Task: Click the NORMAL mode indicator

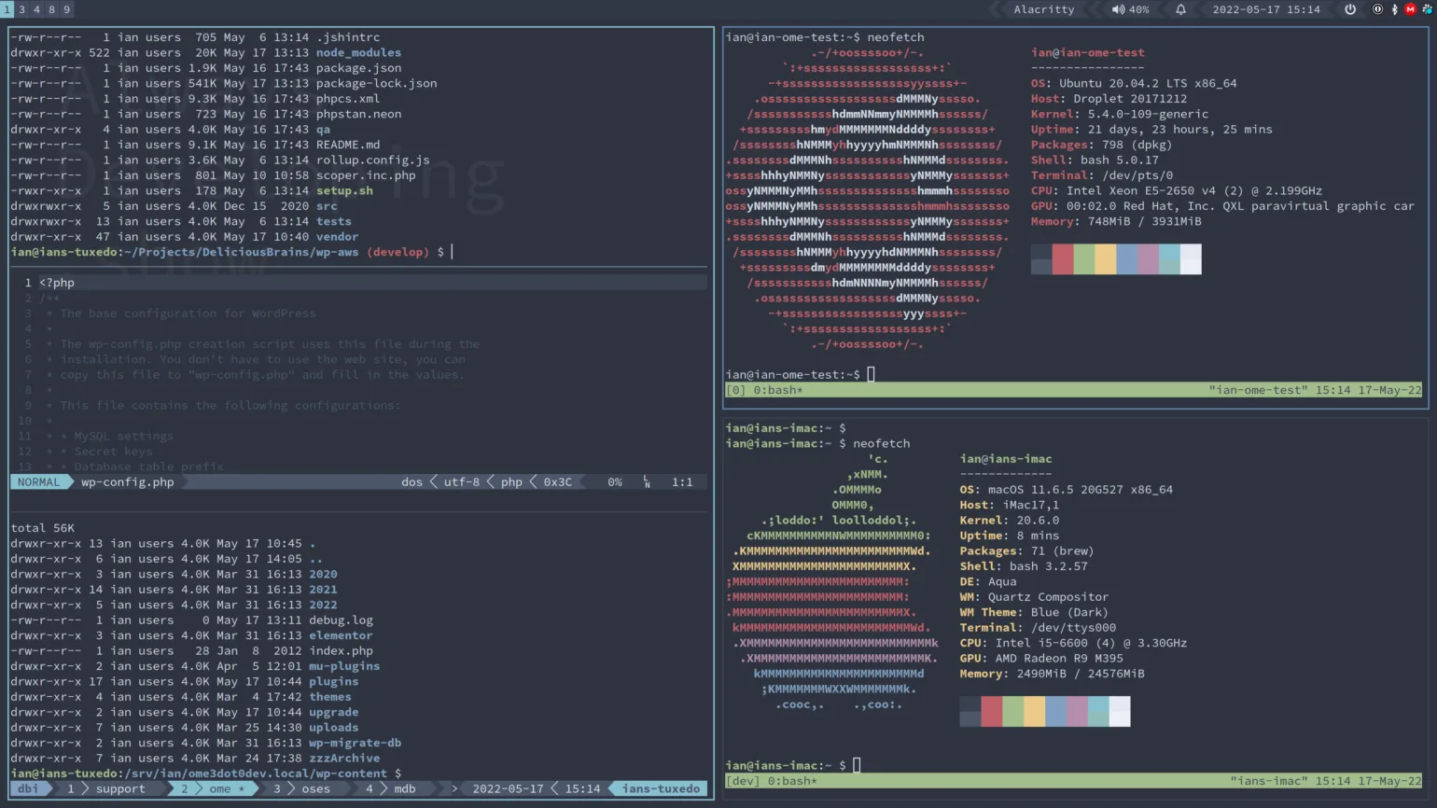Action: (x=37, y=481)
